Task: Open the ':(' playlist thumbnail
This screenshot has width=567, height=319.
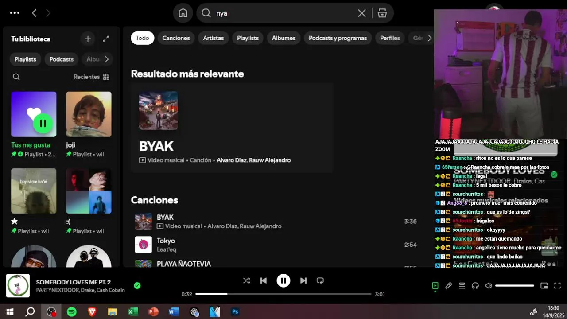Action: pyautogui.click(x=89, y=191)
